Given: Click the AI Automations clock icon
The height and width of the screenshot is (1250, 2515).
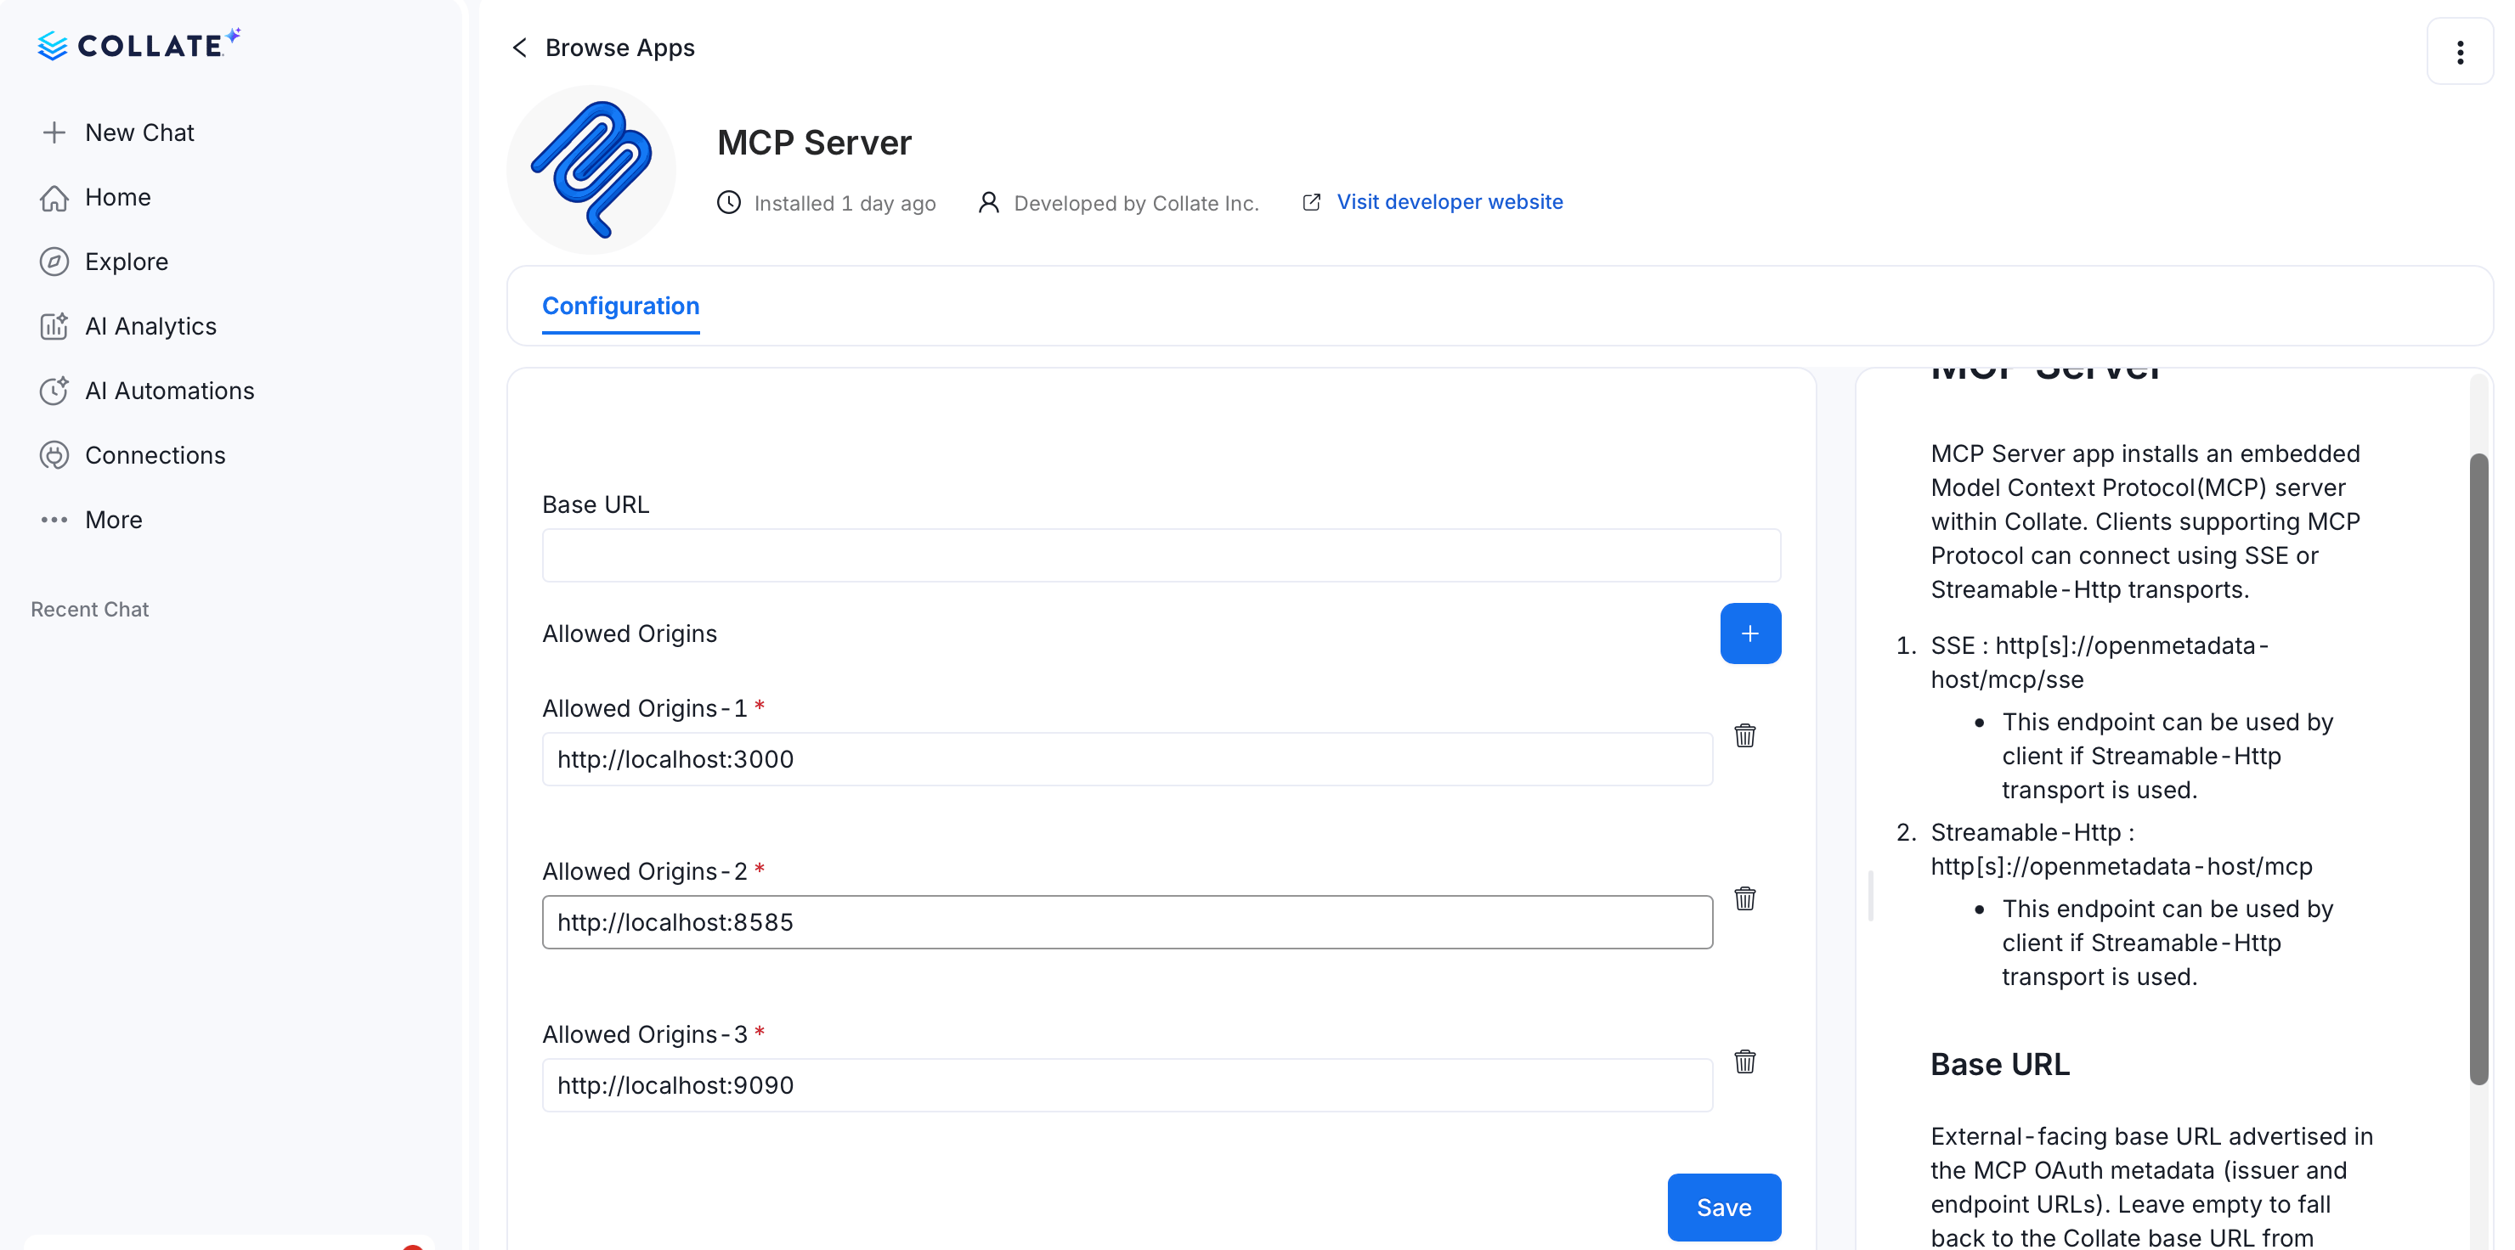Looking at the screenshot, I should (54, 391).
